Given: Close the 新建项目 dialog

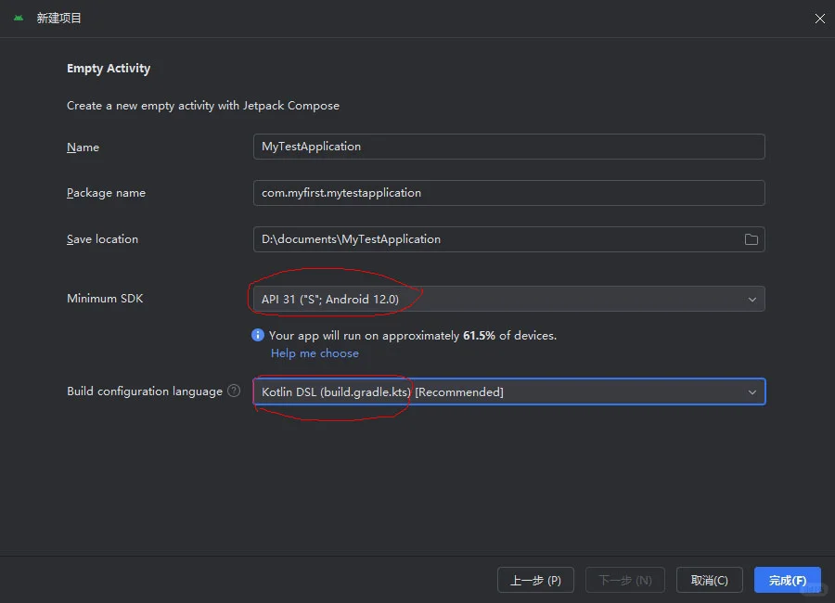Looking at the screenshot, I should coord(819,19).
